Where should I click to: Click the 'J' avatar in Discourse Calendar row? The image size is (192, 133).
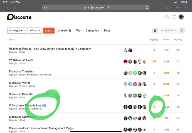click(x=130, y=96)
